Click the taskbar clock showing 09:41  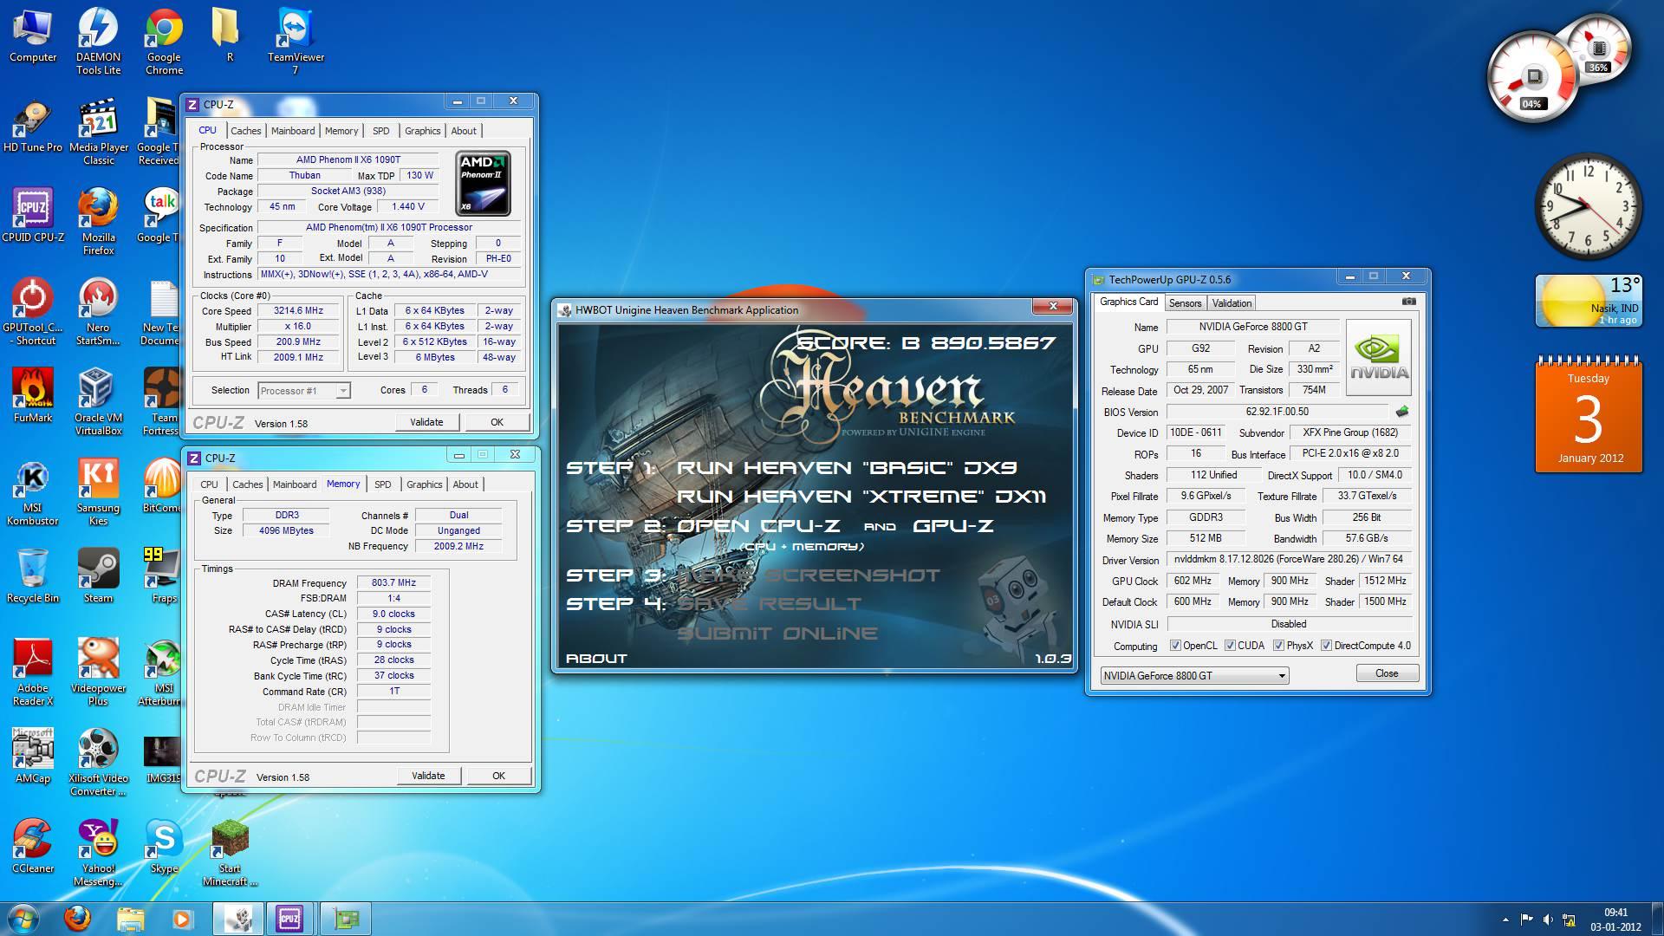tap(1615, 919)
